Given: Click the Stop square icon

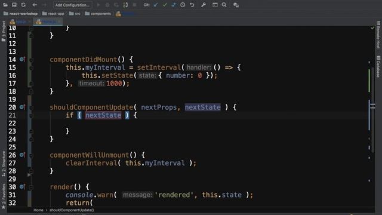Looking at the screenshot, I should coord(134,5).
